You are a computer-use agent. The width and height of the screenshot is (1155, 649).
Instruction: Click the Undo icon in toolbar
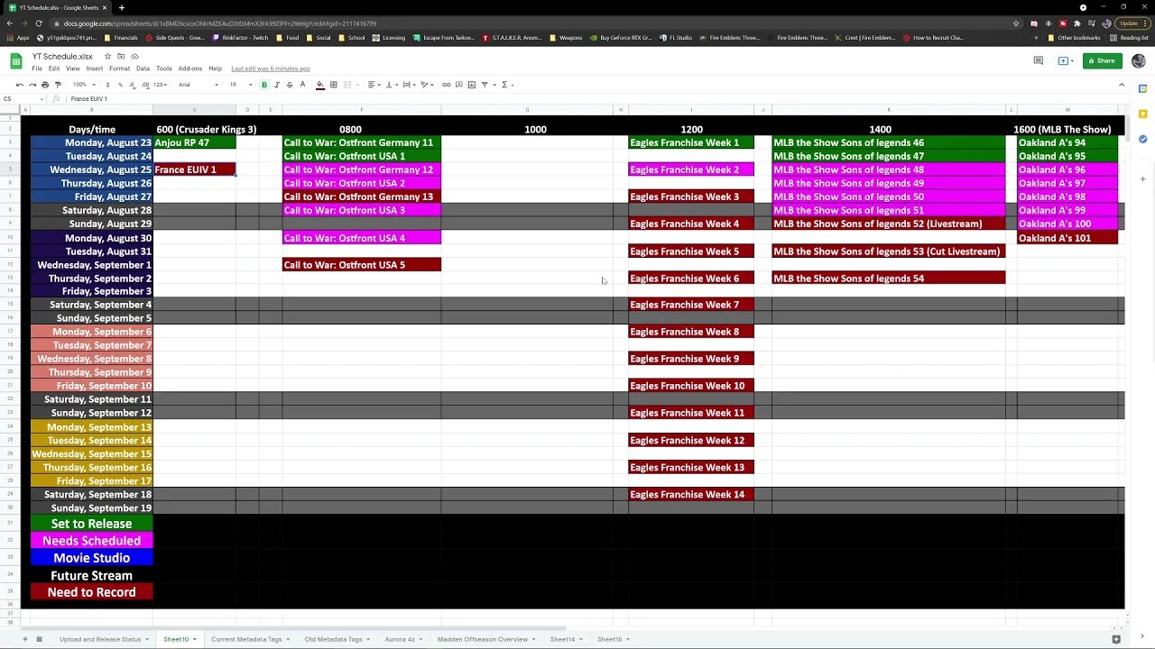(x=20, y=85)
